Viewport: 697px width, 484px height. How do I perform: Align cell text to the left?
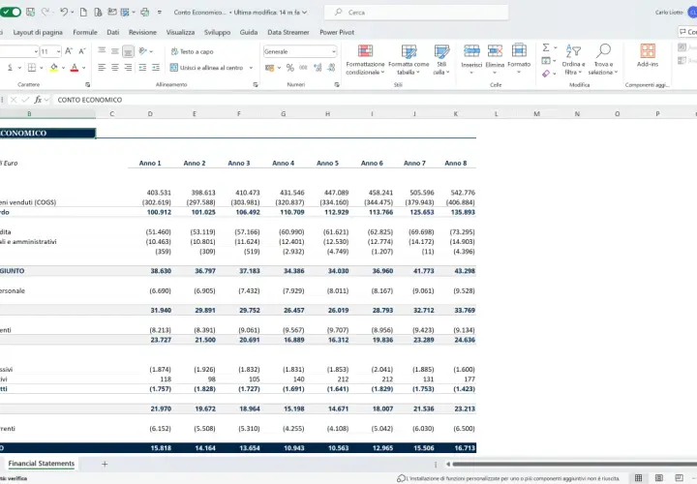pyautogui.click(x=102, y=68)
